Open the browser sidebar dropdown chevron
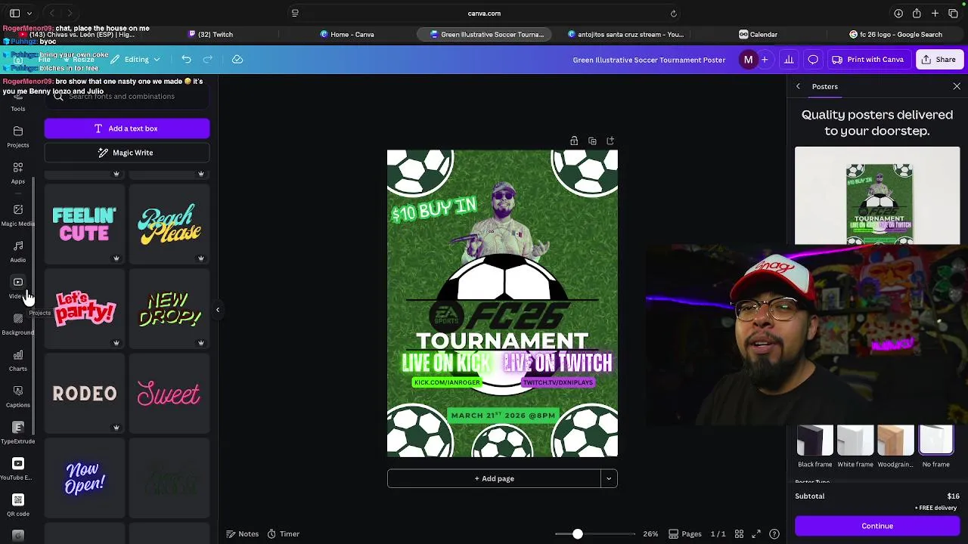Viewport: 968px width, 544px height. [29, 13]
